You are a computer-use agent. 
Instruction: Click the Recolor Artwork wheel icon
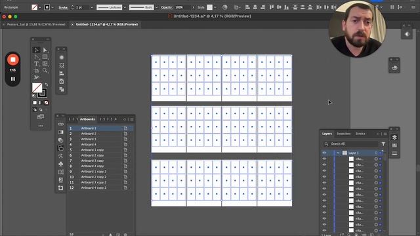[x=224, y=7]
